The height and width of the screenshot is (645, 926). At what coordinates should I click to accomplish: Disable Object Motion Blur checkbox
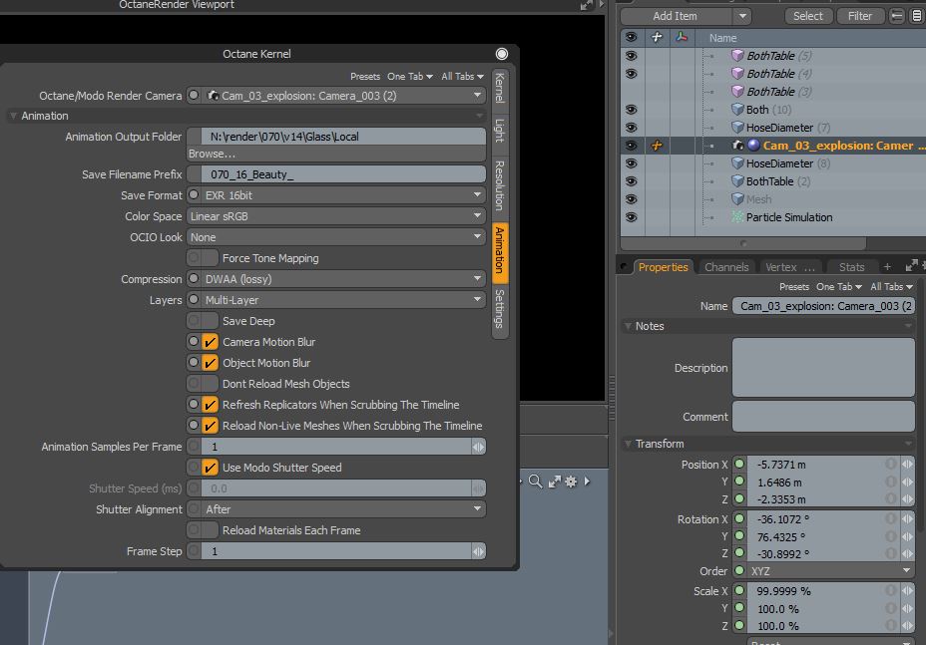click(x=210, y=363)
